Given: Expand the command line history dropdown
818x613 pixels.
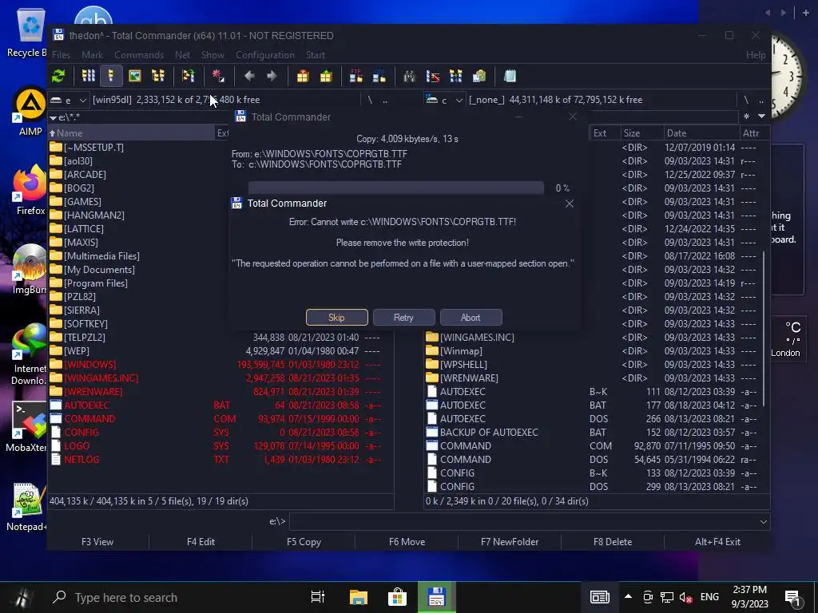Looking at the screenshot, I should (763, 521).
